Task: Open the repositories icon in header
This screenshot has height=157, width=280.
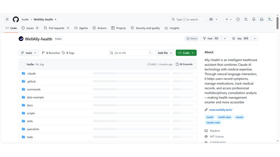Action: click(x=254, y=19)
